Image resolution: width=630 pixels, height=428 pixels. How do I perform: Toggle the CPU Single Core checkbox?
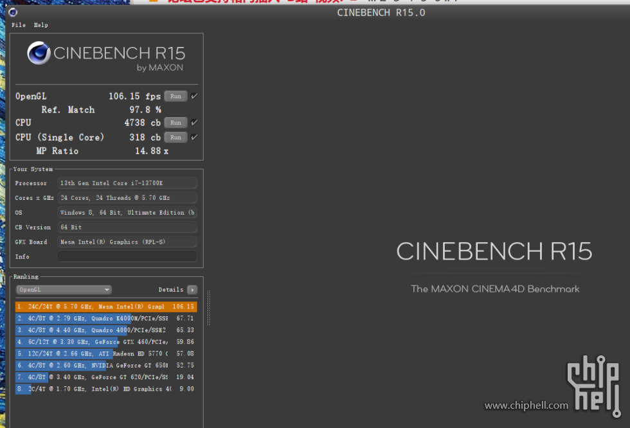[194, 137]
